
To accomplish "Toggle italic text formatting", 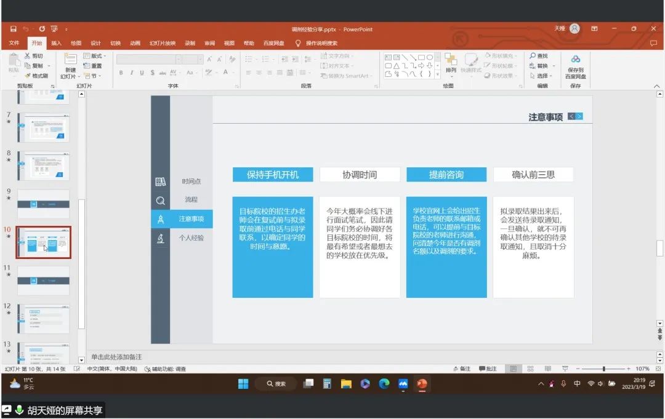I will click(131, 73).
